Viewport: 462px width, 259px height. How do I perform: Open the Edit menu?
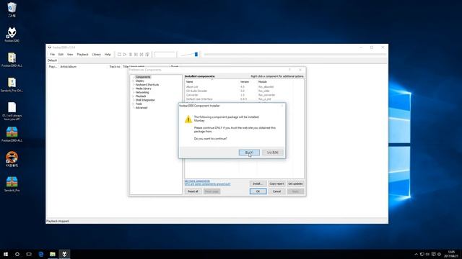[x=61, y=55]
